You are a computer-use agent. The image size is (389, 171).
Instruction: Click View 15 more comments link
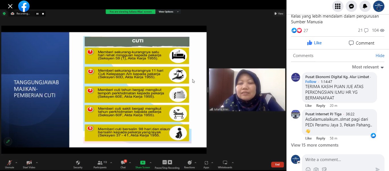(315, 145)
